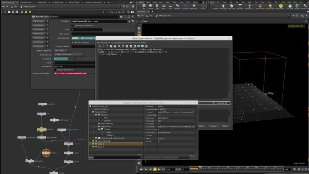Click the Data Name field containing Position
The image size is (309, 174).
pos(74,67)
